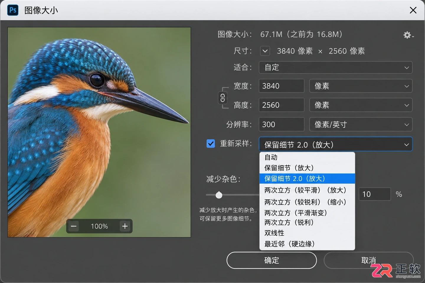Choose 两次立方（较锐利）（缩小）option

(x=307, y=202)
